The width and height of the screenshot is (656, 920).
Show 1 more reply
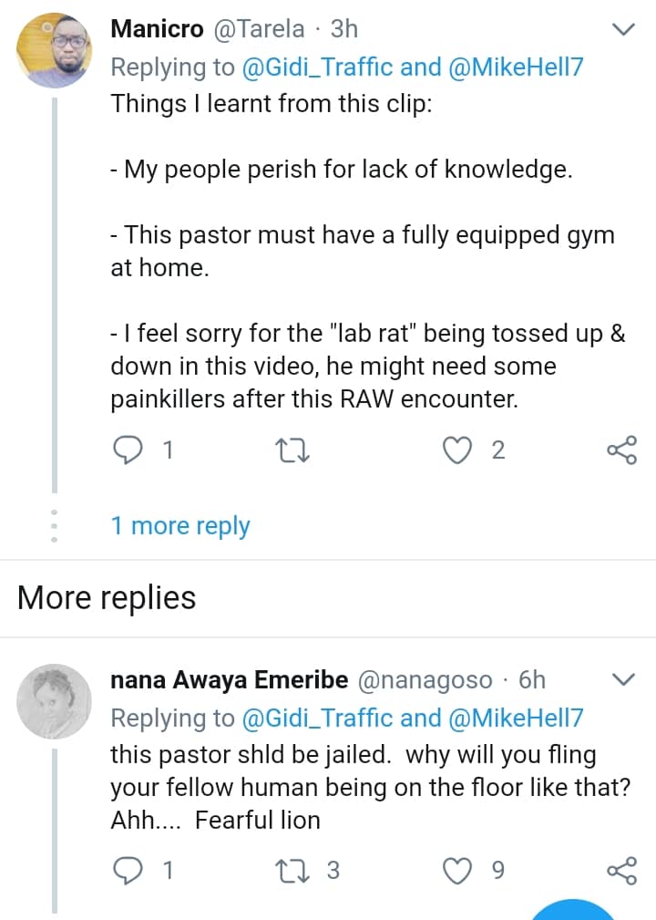(x=180, y=526)
